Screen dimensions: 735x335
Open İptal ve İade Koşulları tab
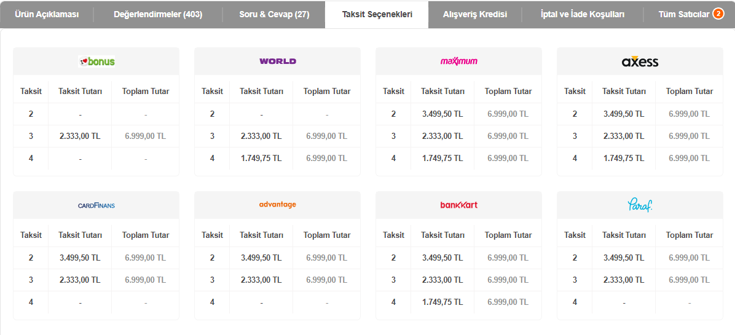(583, 14)
